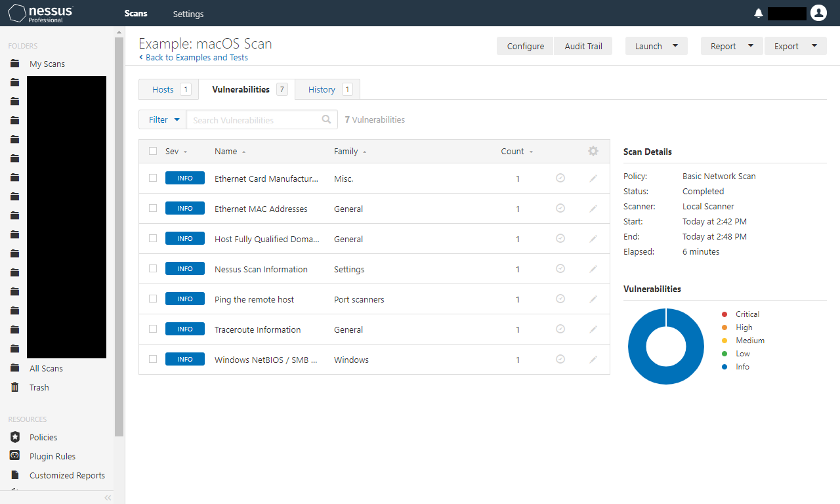The height and width of the screenshot is (504, 840).
Task: Click pencil edit icon for Windows NetBIOS row
Action: click(x=593, y=360)
